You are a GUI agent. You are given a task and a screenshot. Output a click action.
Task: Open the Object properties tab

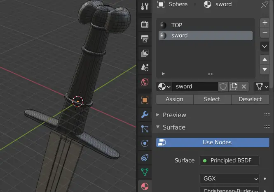[x=145, y=100]
